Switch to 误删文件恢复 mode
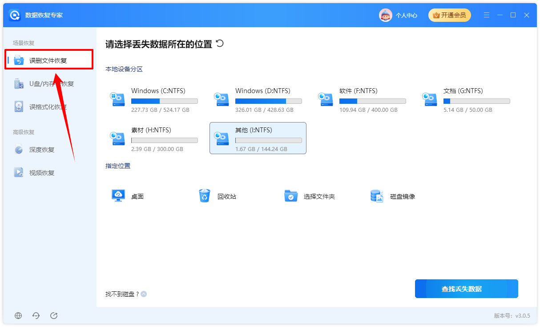This screenshot has height=327, width=540. pos(49,60)
